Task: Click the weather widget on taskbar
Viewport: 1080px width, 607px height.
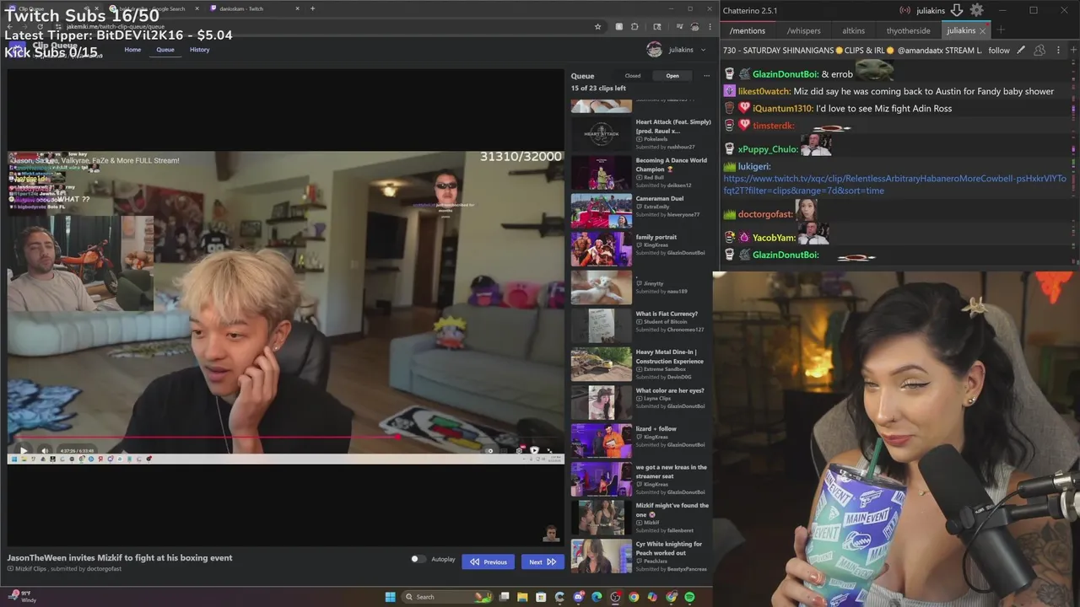Action: point(21,597)
